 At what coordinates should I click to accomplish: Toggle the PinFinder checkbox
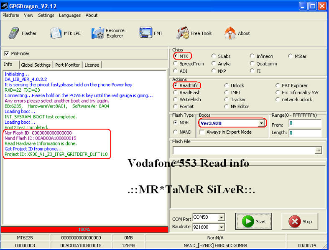click(x=7, y=54)
